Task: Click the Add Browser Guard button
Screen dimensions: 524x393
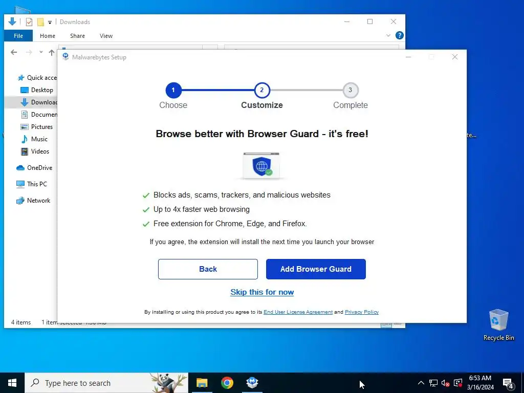Action: point(316,269)
